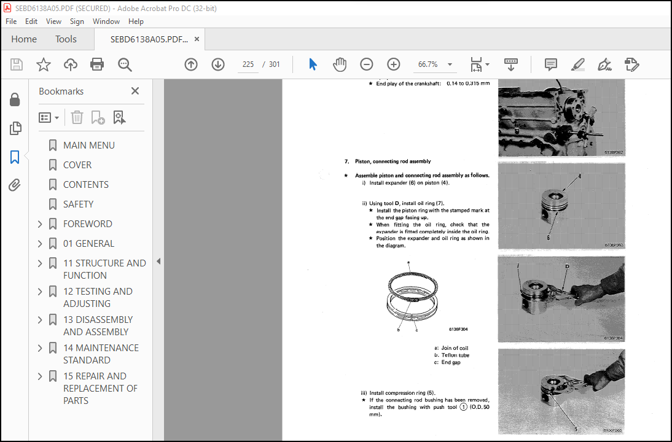Image resolution: width=672 pixels, height=442 pixels.
Task: Open the Edit menu
Action: click(31, 21)
